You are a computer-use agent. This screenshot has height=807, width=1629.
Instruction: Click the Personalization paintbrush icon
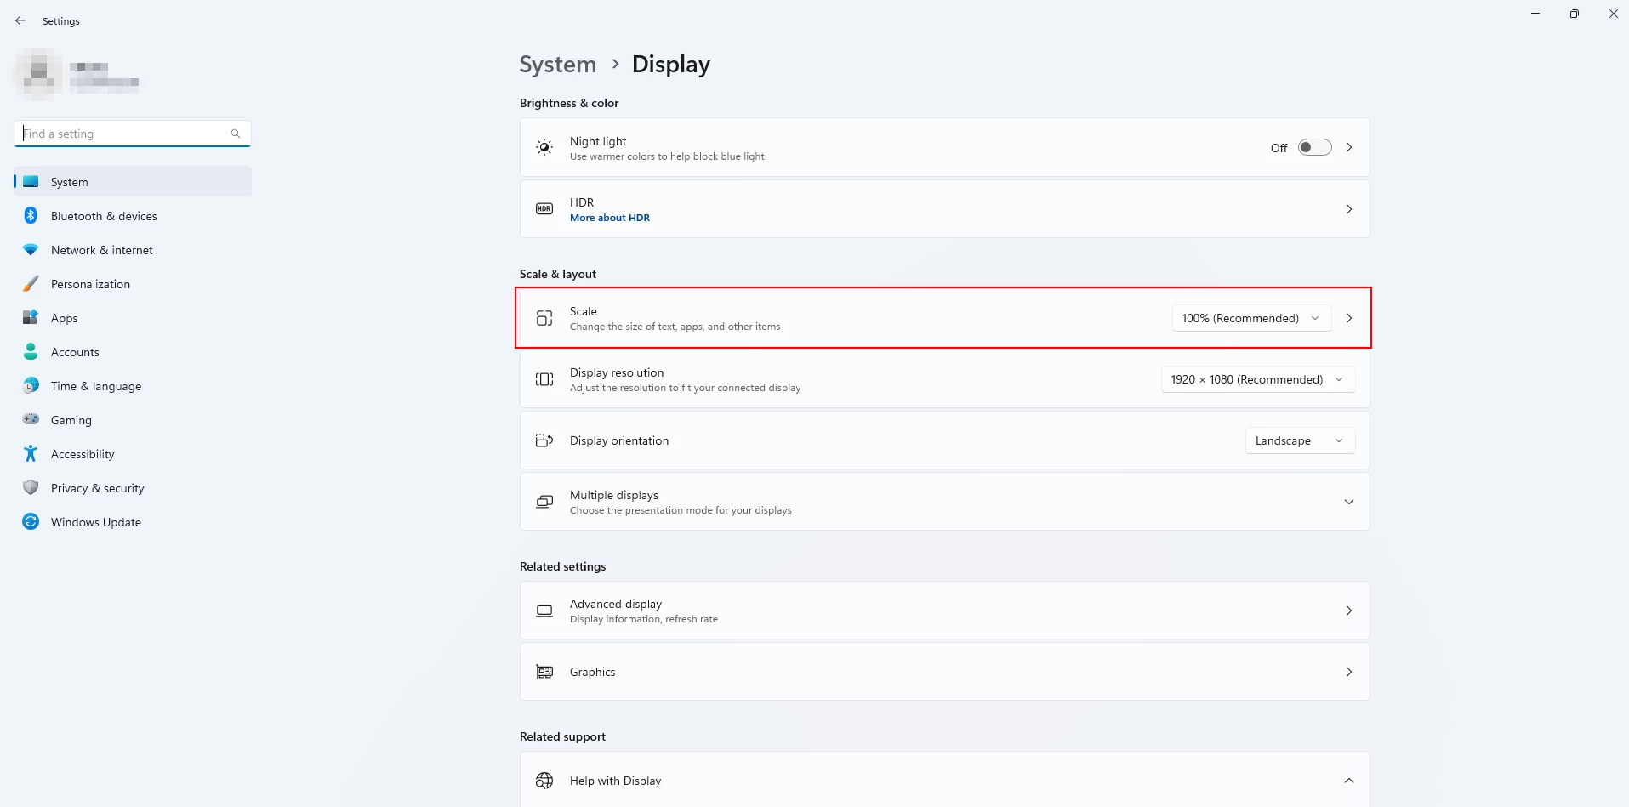[x=31, y=284]
